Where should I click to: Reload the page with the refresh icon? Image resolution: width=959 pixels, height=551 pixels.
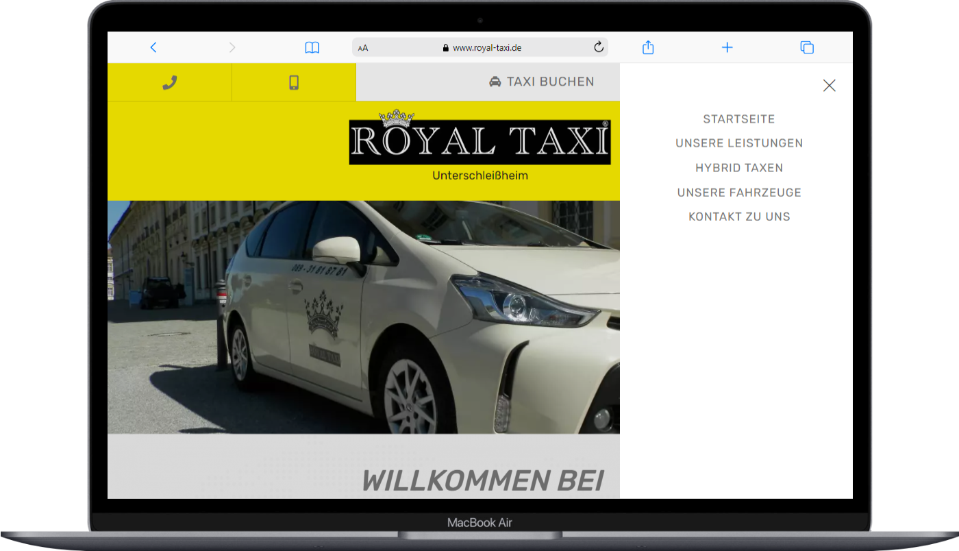pyautogui.click(x=598, y=47)
